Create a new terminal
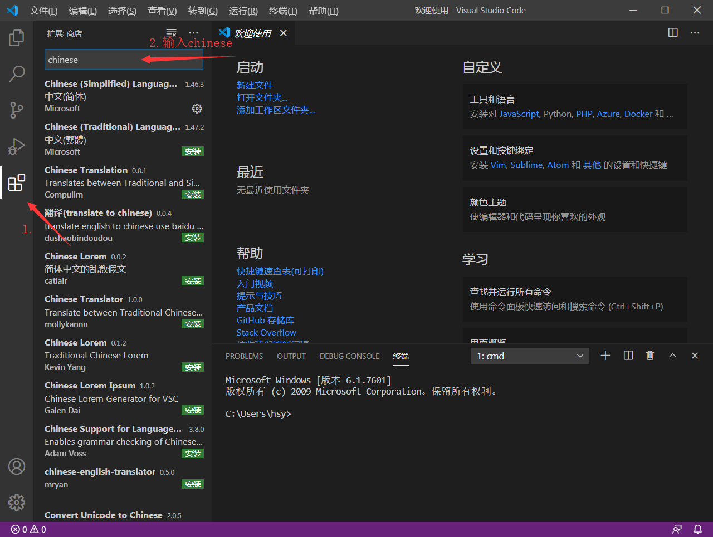Viewport: 713px width, 537px height. click(605, 356)
